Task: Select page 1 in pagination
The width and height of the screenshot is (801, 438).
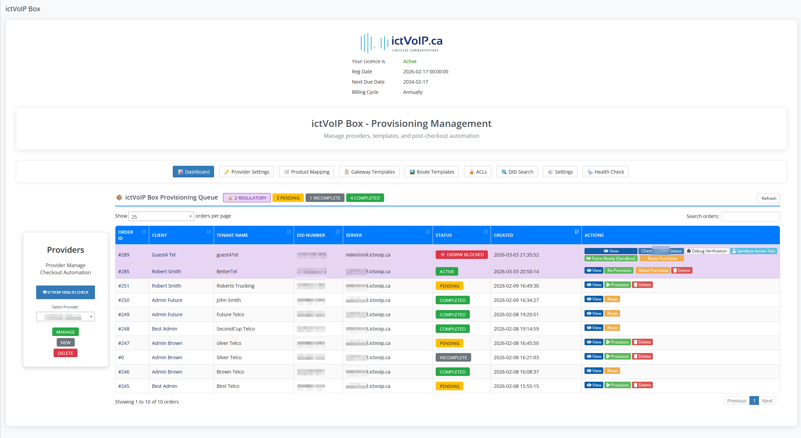Action: [x=754, y=401]
